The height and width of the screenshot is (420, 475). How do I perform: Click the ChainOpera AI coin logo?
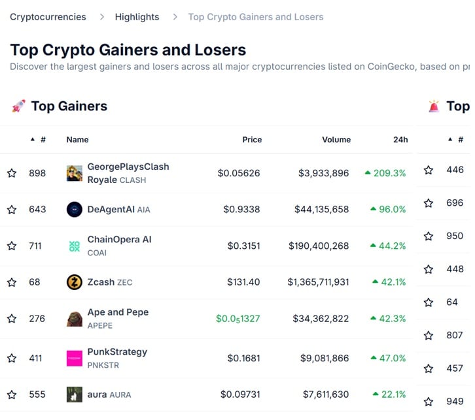tap(75, 246)
